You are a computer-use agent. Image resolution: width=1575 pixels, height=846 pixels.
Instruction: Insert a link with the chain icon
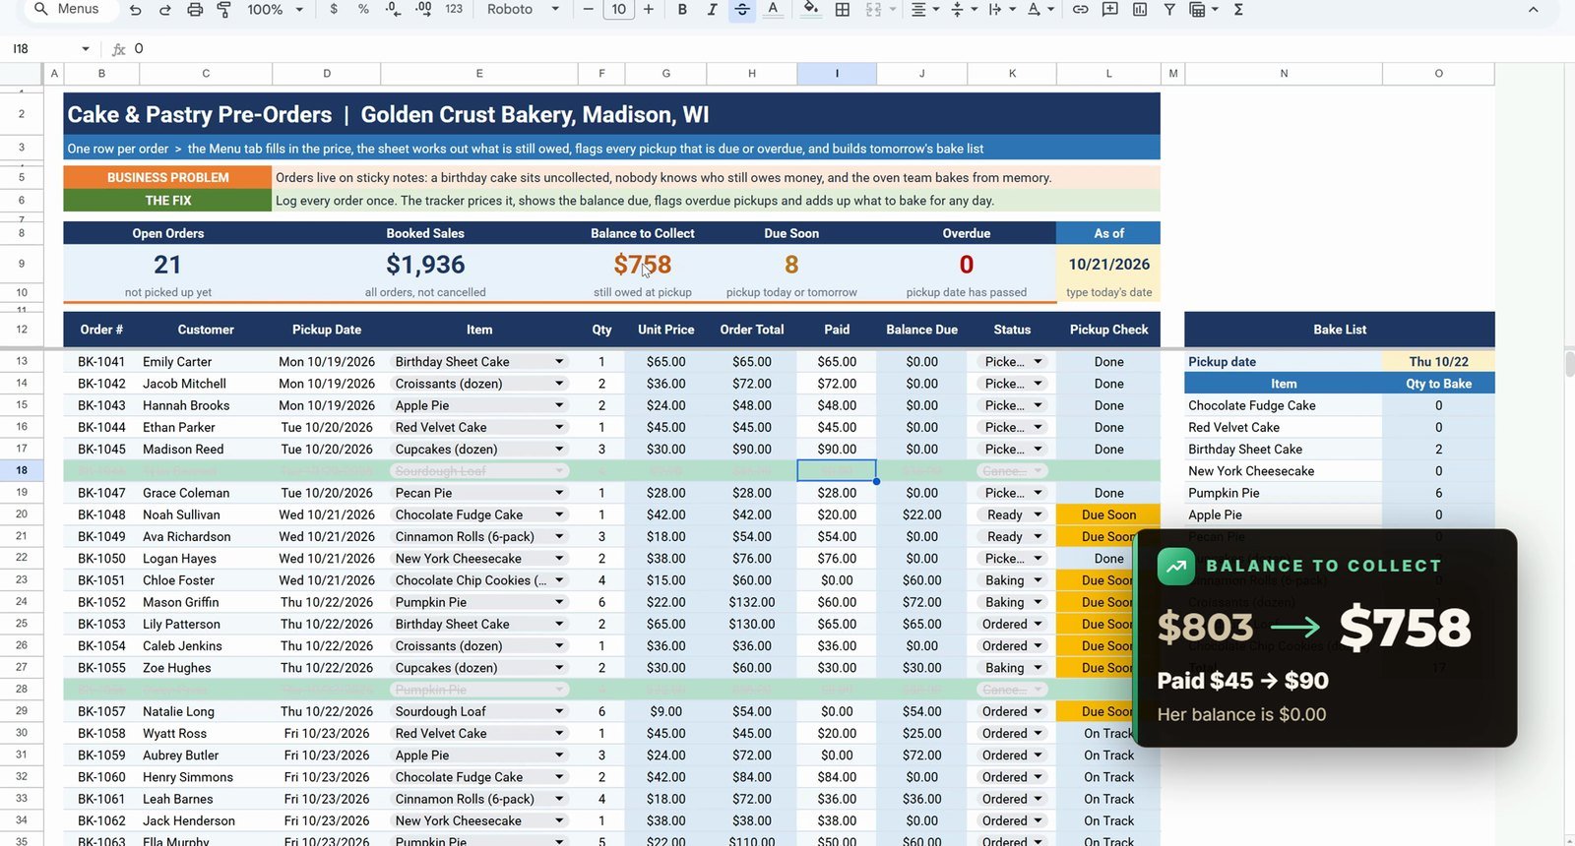(x=1080, y=10)
